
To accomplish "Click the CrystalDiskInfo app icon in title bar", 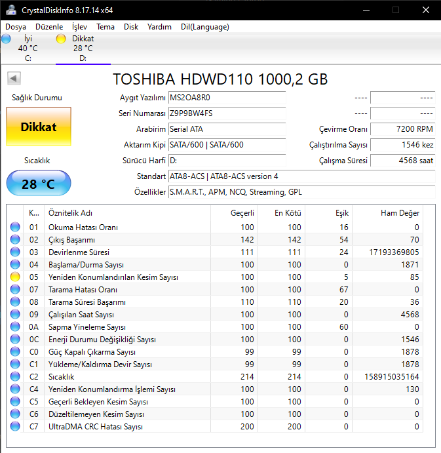I will point(11,10).
